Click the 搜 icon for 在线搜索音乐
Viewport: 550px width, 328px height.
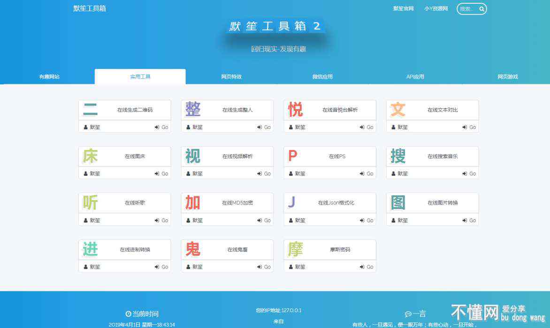click(x=398, y=156)
